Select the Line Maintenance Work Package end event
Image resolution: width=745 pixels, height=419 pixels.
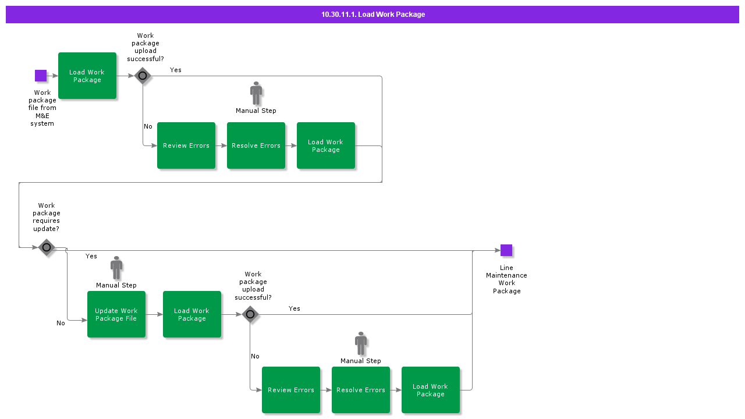(x=506, y=250)
